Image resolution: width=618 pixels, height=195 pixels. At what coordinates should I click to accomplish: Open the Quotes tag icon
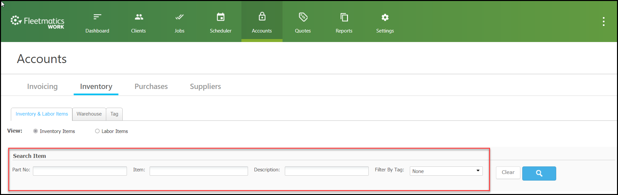[303, 17]
